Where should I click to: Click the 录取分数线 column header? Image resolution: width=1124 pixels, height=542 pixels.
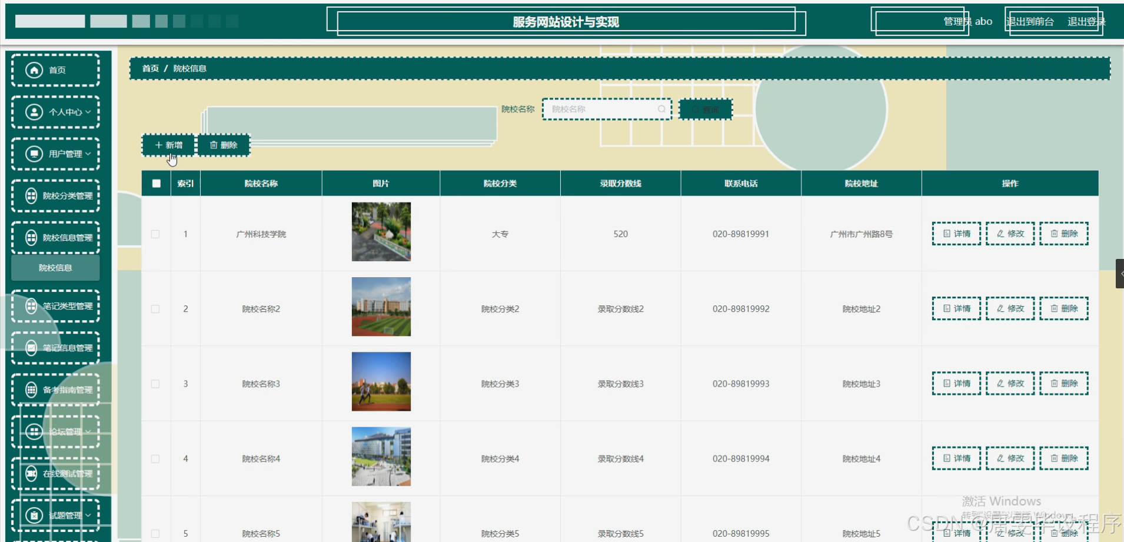(x=621, y=184)
